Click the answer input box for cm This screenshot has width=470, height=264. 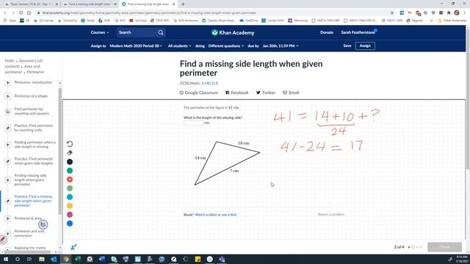(193, 122)
